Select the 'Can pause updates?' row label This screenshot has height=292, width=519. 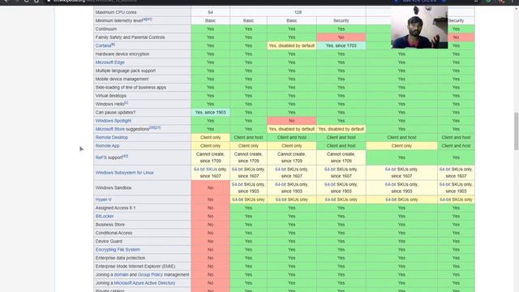click(x=115, y=113)
